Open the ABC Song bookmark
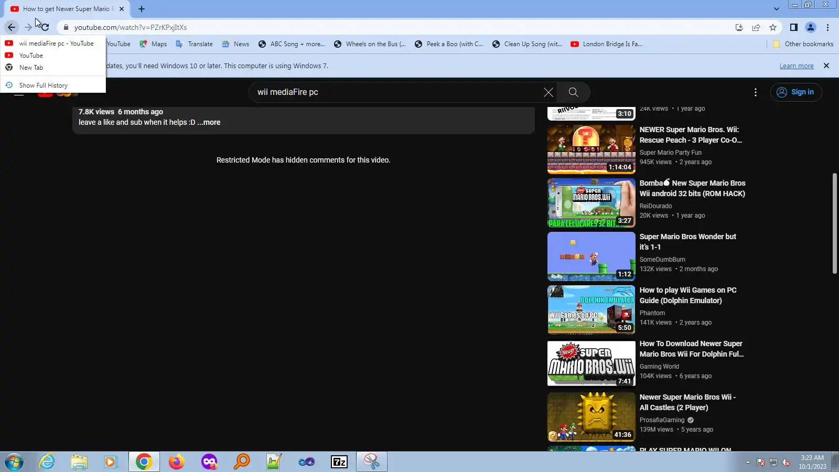The width and height of the screenshot is (839, 472). pos(292,44)
